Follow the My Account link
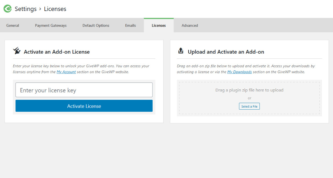 pyautogui.click(x=66, y=72)
